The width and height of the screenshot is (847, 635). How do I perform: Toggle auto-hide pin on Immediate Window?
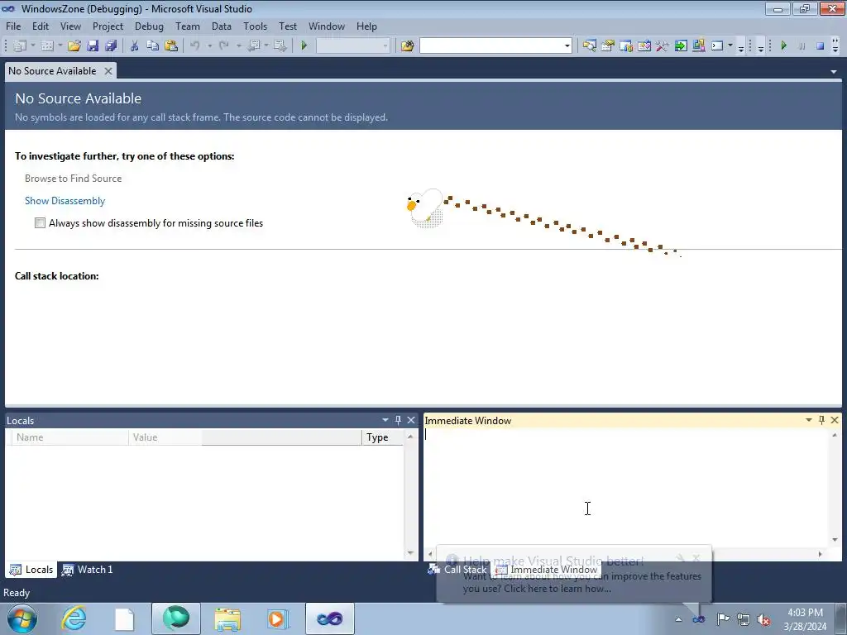tap(821, 420)
